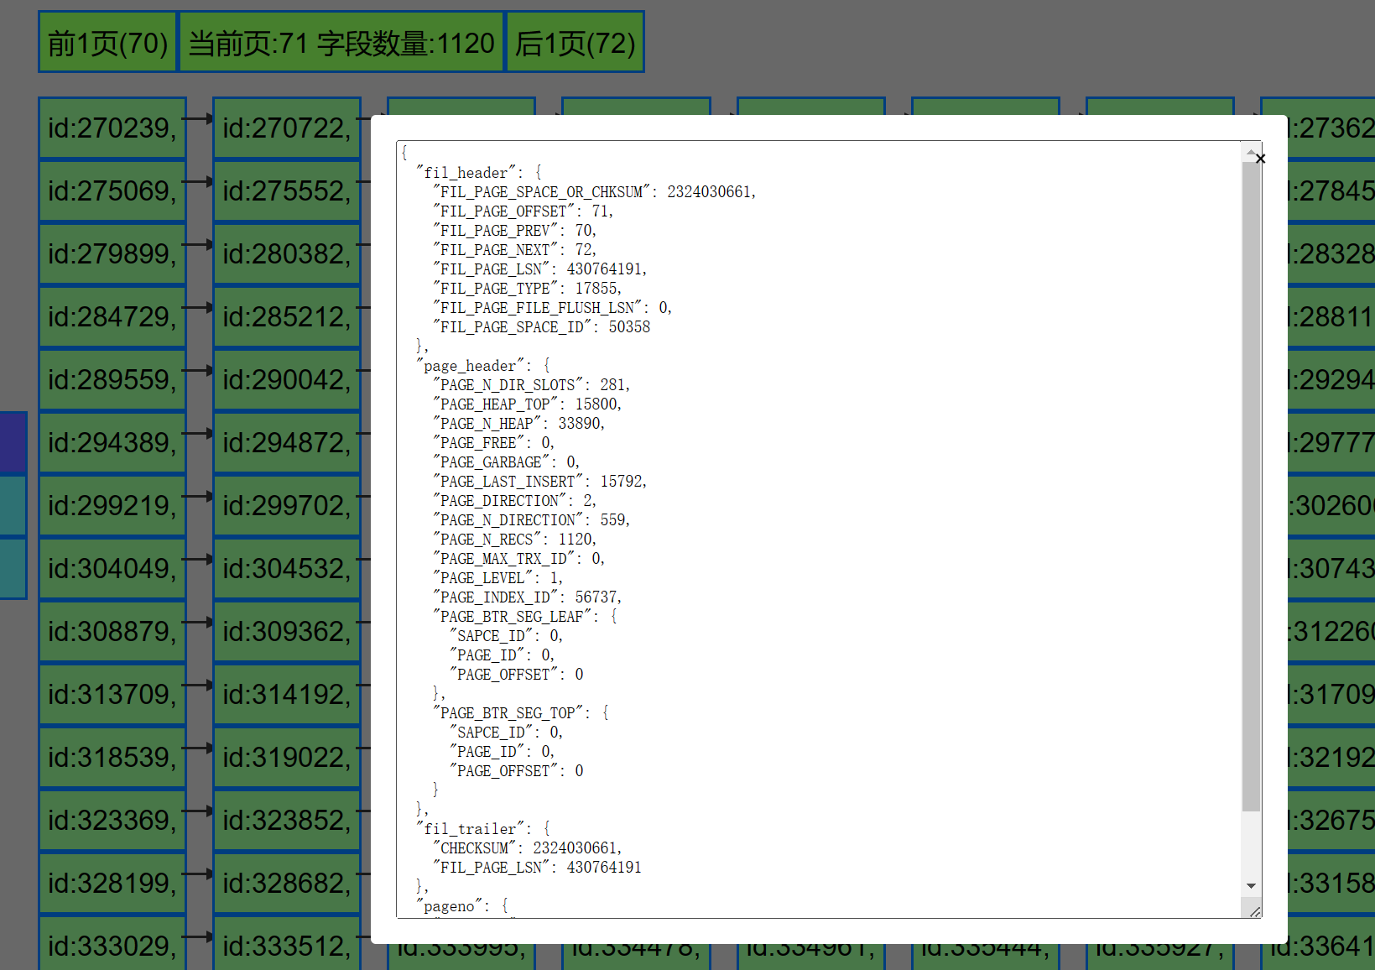Image resolution: width=1375 pixels, height=970 pixels.
Task: Click the id:275552 cell
Action: 287,190
